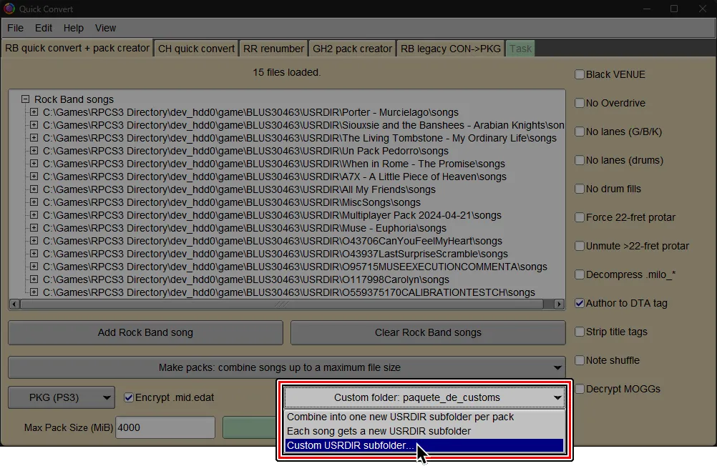Click the Quick Convert application icon

pyautogui.click(x=8, y=9)
